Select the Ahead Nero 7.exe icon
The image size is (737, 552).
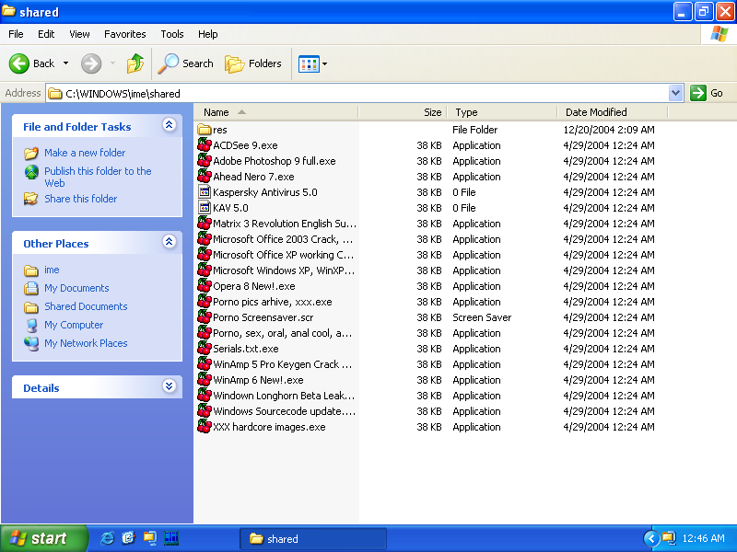coord(204,176)
